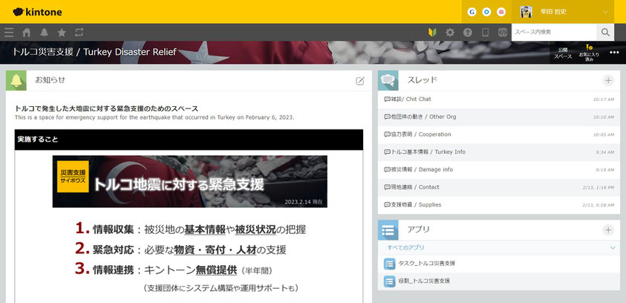The image size is (626, 303).
Task: Click the green-yellow beginner mark icon
Action: click(x=432, y=33)
